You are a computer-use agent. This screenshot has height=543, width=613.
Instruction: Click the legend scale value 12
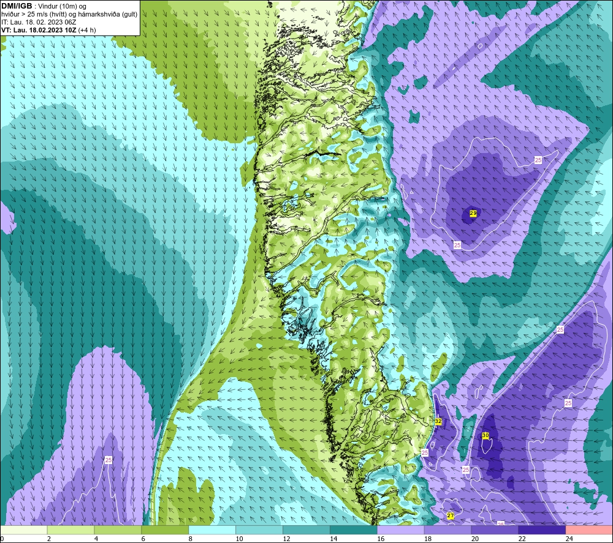coord(286,539)
